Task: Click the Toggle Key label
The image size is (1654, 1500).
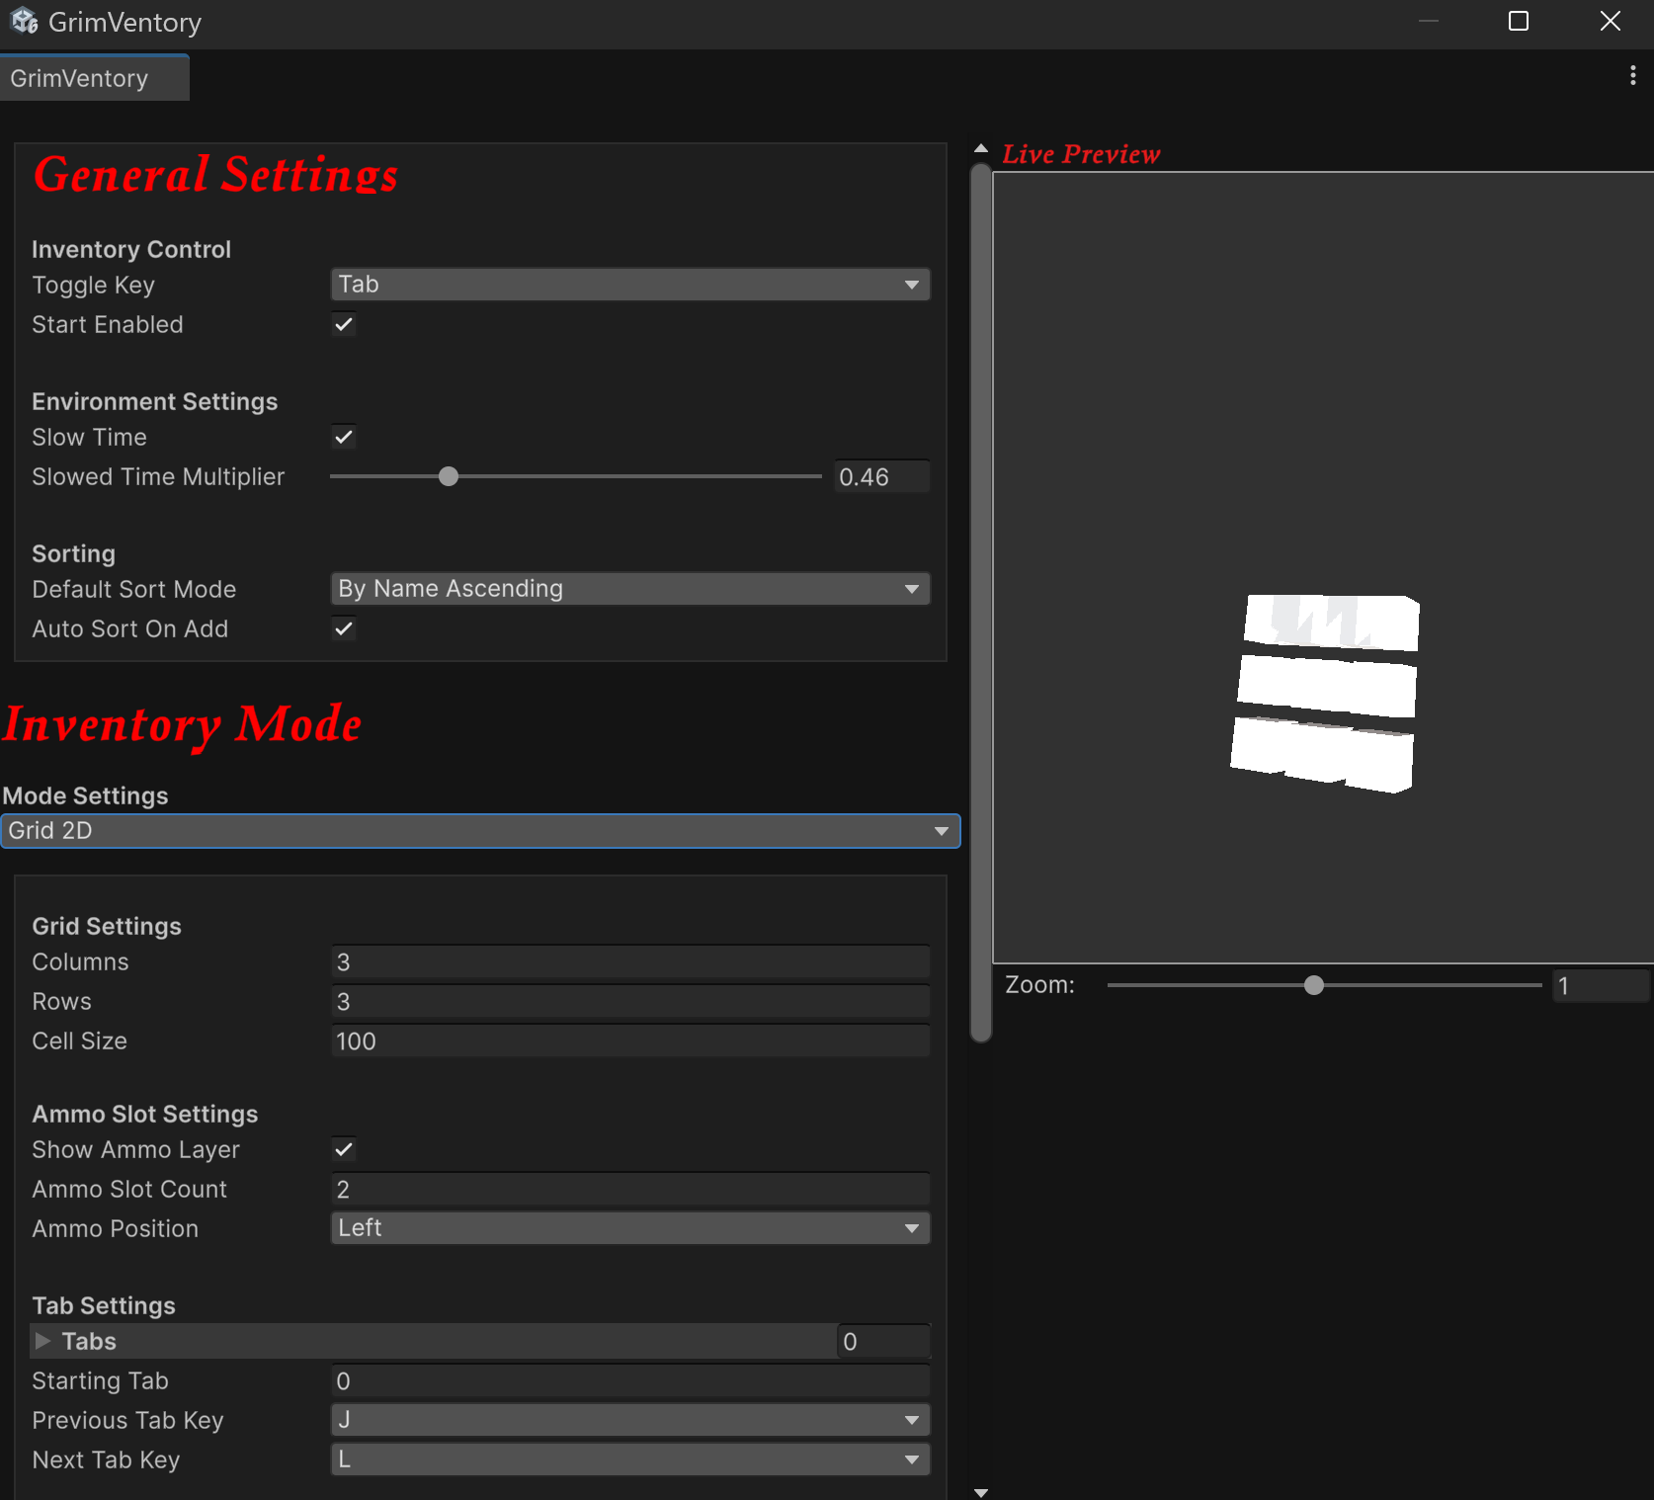Action: click(x=94, y=285)
